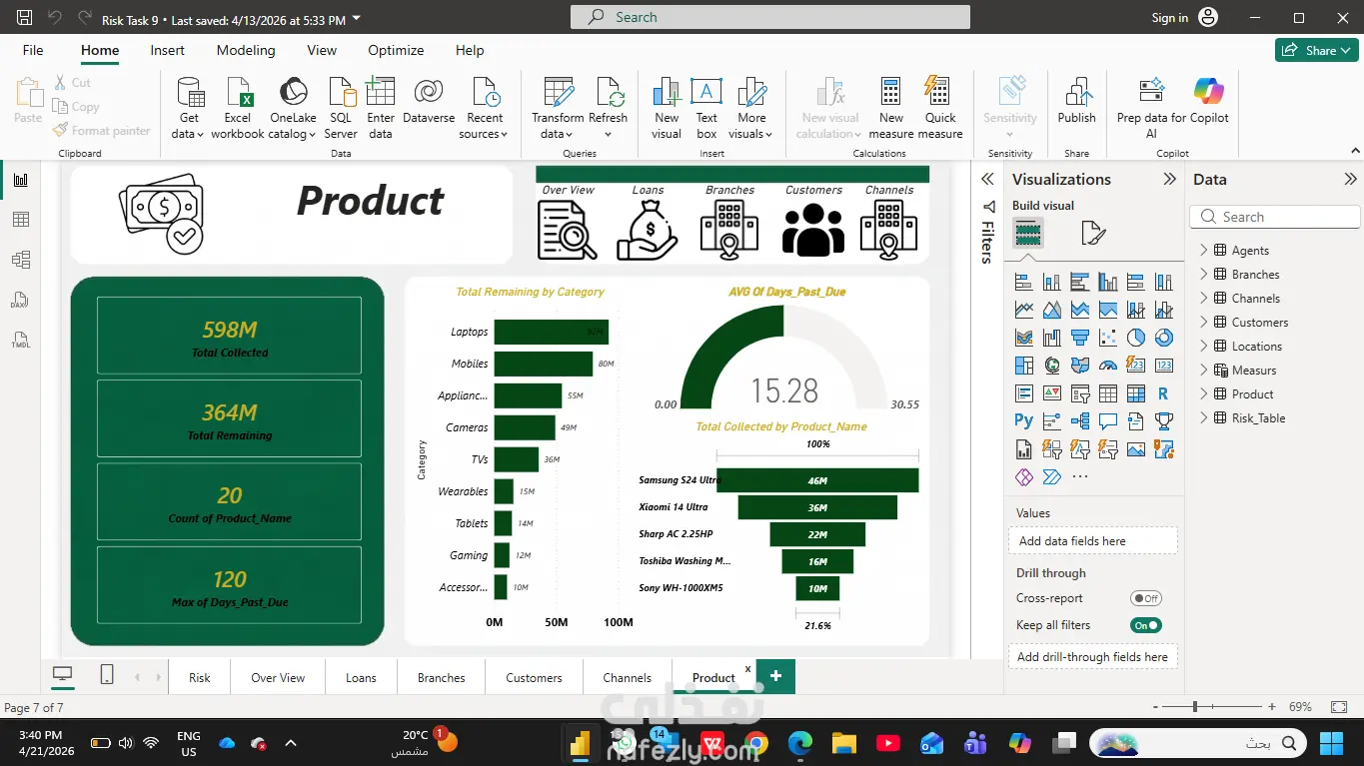This screenshot has height=766, width=1364.
Task: Switch to the Over View page tab
Action: pos(278,677)
